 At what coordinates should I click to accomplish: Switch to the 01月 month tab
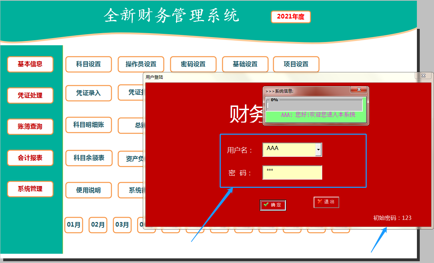tap(73, 225)
